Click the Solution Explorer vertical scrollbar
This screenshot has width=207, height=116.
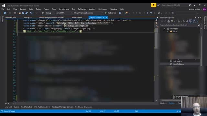coord(201,51)
